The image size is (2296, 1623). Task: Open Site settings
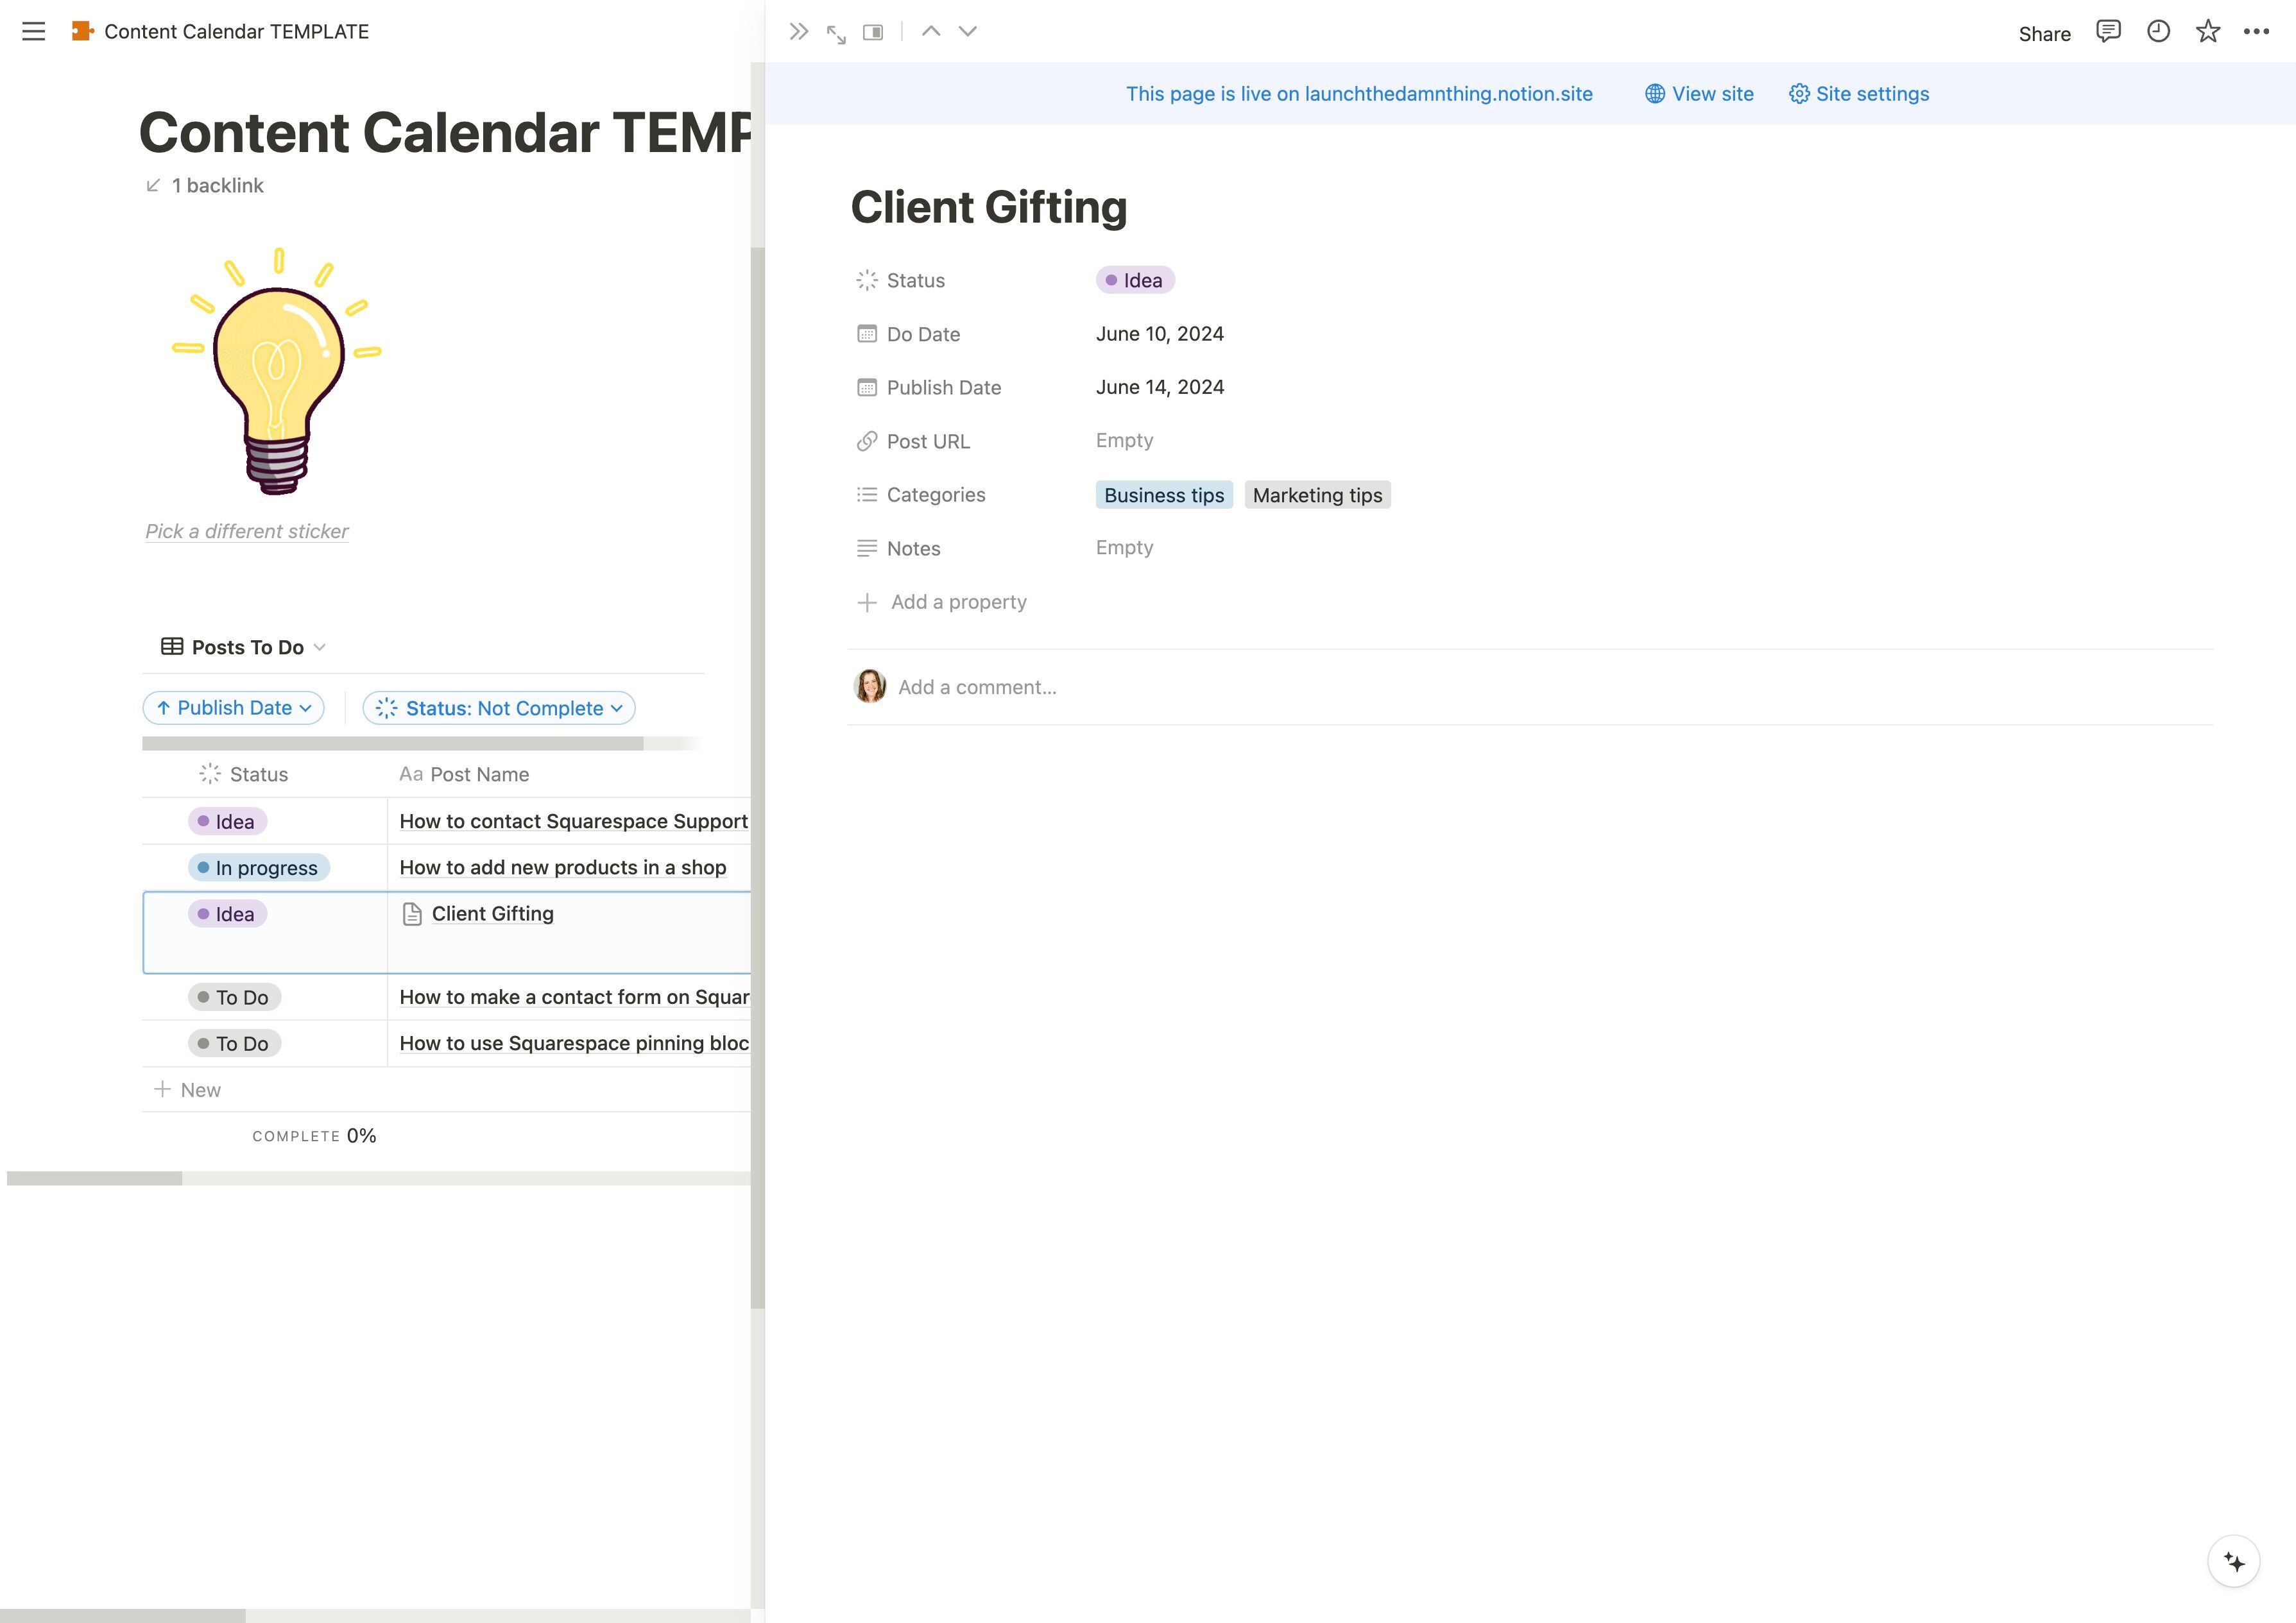click(1859, 94)
